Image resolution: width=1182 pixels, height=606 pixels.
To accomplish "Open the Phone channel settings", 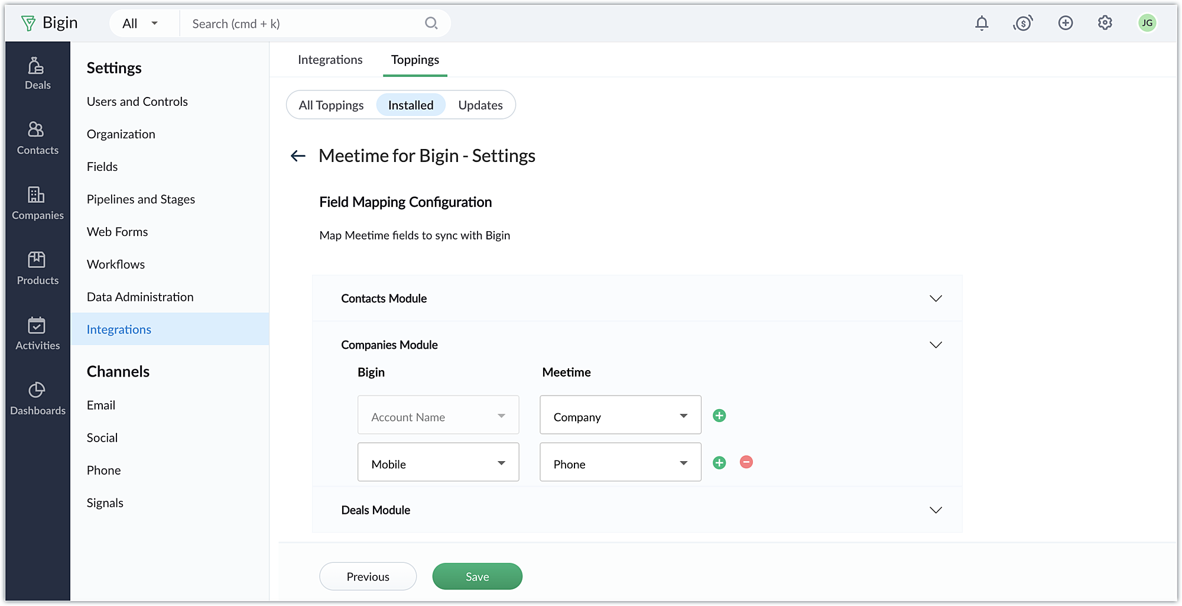I will point(103,470).
